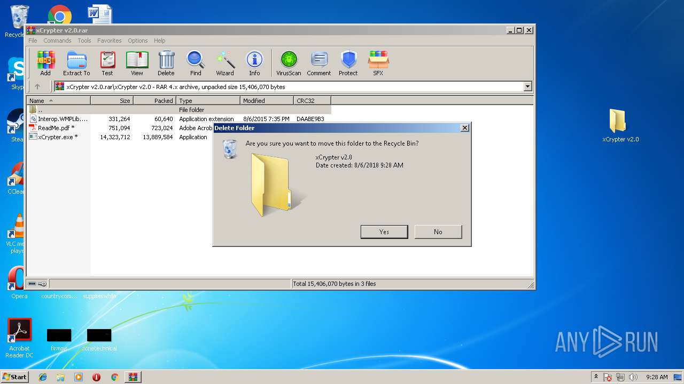Create SFX archive
This screenshot has height=384, width=684.
(x=378, y=63)
